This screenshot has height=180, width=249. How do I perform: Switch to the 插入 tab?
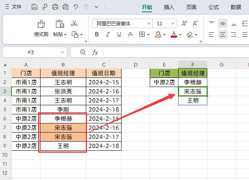(169, 7)
